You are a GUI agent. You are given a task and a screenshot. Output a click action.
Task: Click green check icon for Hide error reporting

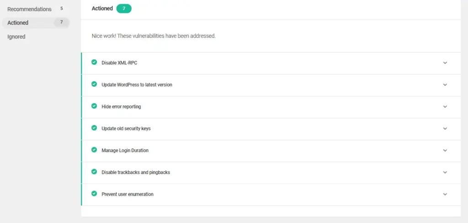click(94, 106)
